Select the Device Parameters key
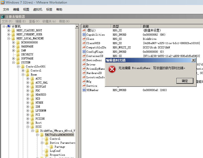This screenshot has width=203, height=158. [63, 143]
